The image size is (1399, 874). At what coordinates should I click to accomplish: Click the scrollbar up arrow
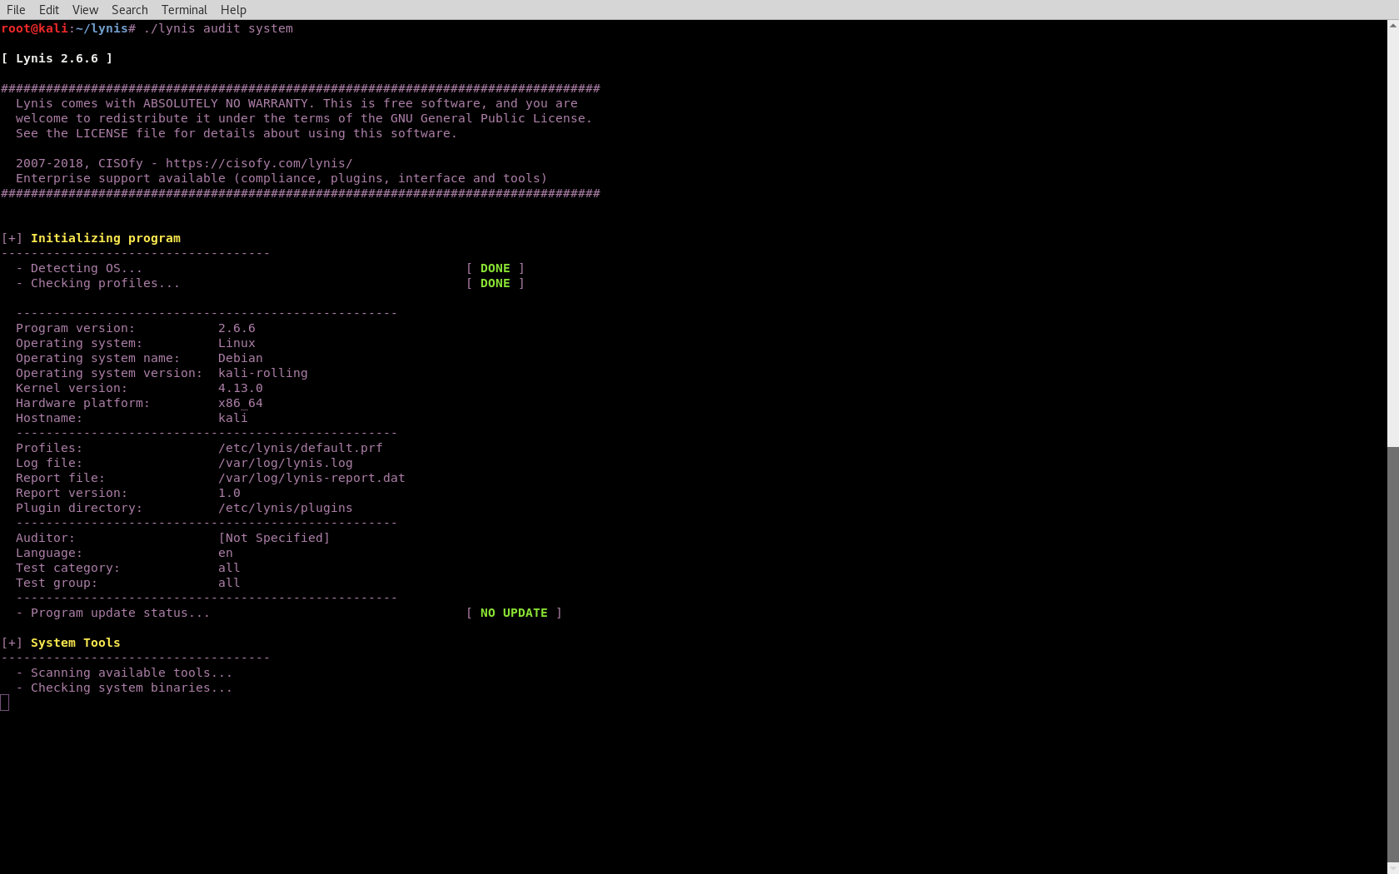[x=1392, y=26]
